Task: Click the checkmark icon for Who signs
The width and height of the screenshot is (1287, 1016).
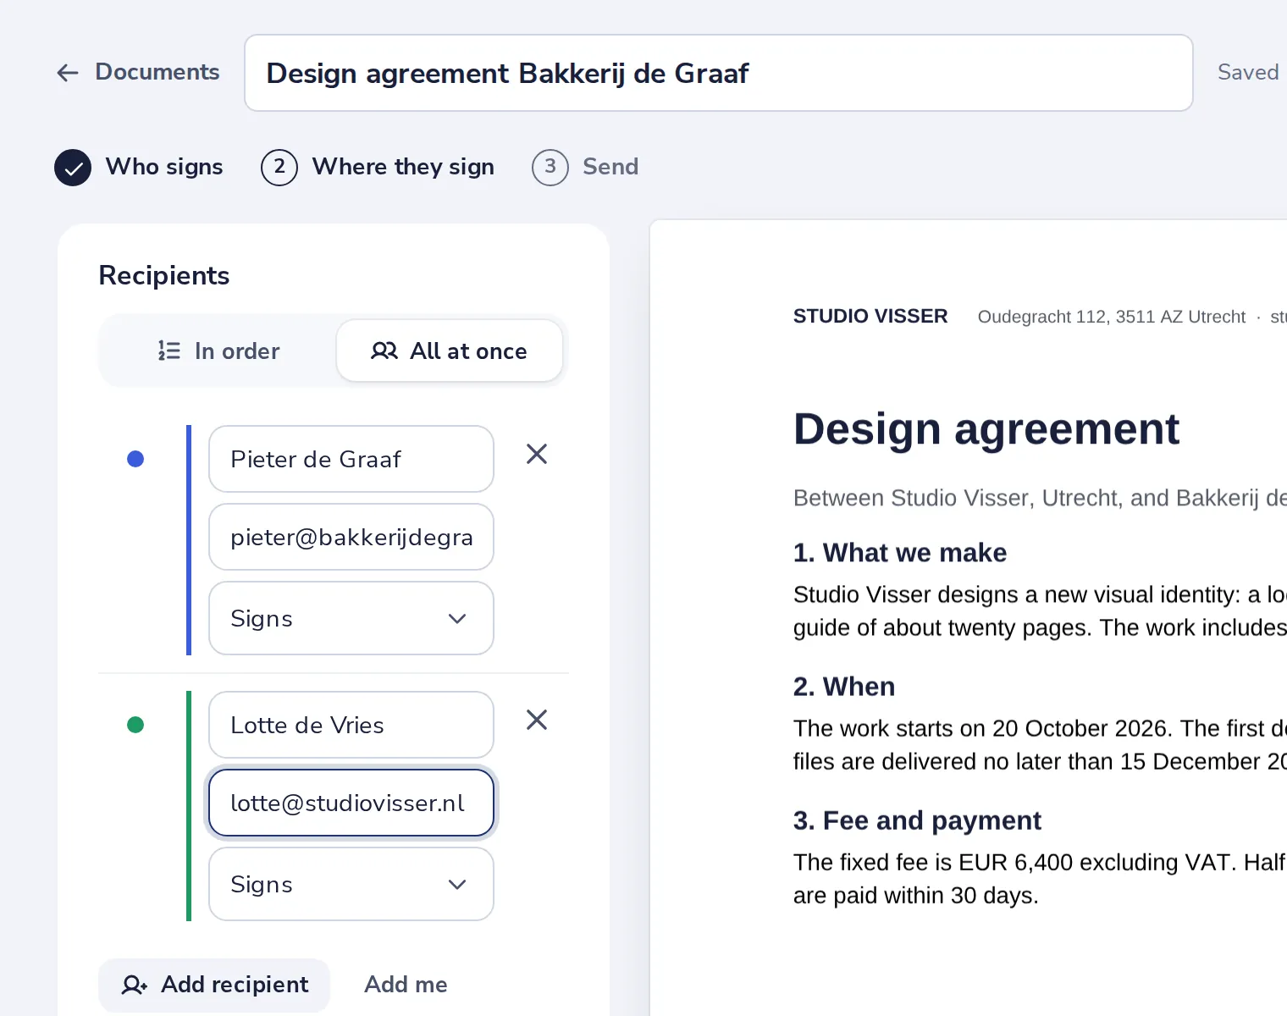Action: tap(73, 168)
